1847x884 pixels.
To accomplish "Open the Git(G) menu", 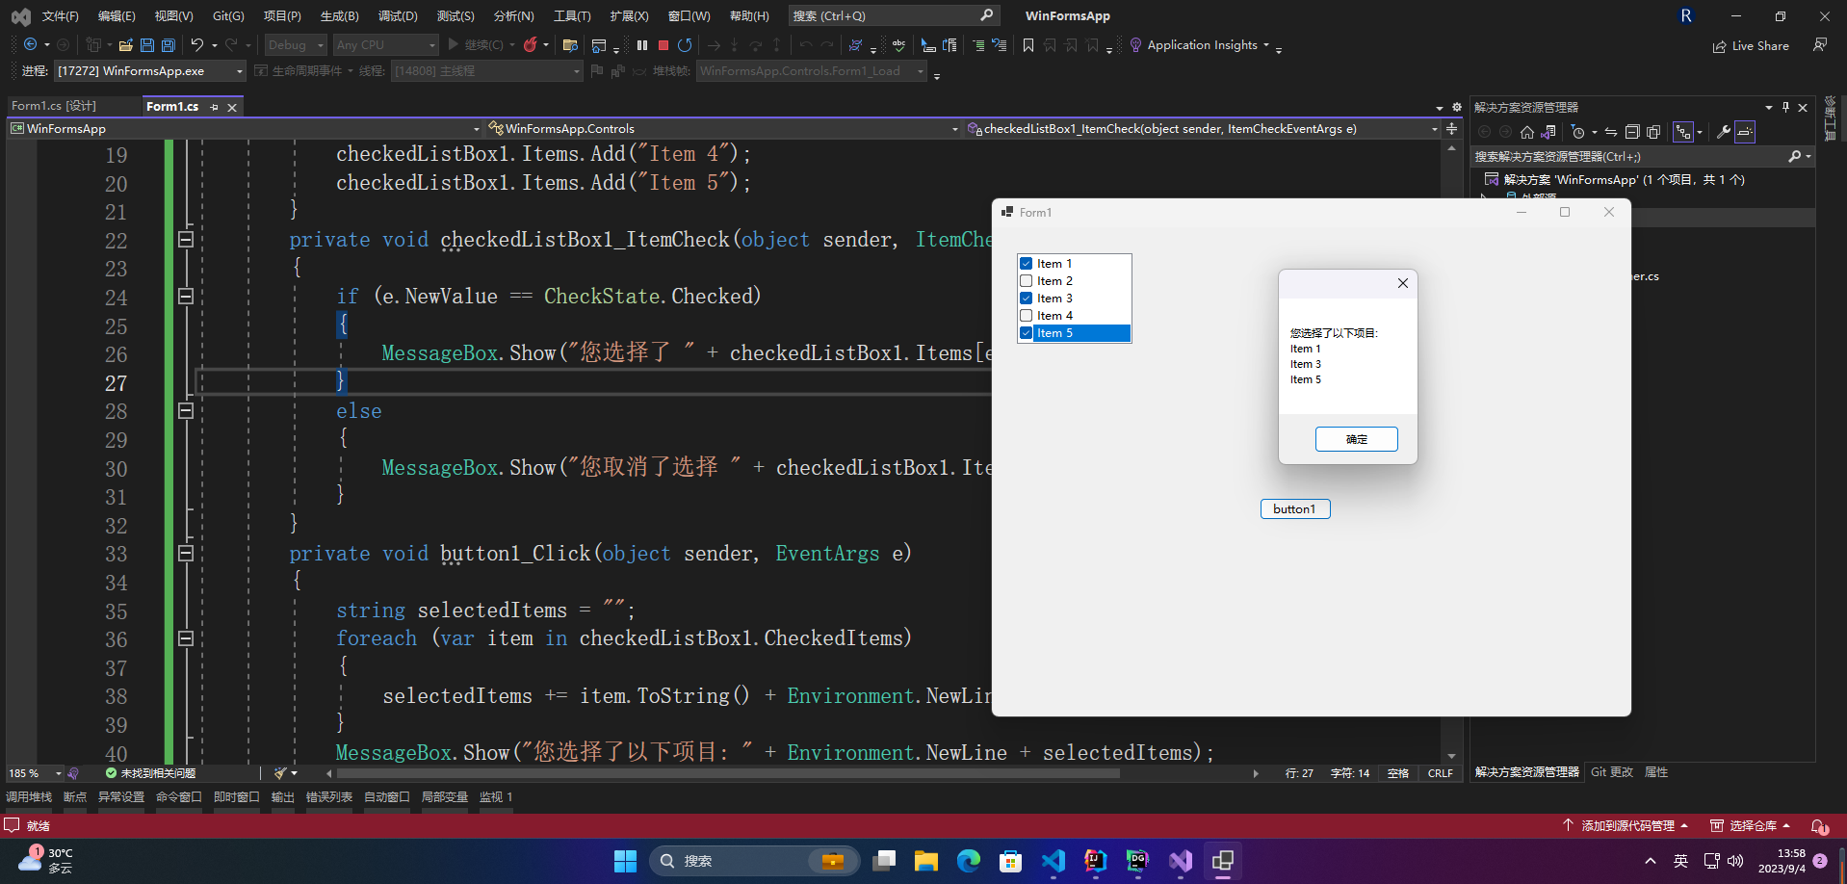I will [x=228, y=16].
